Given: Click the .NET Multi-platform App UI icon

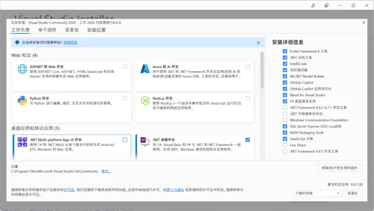Looking at the screenshot, I should tap(22, 142).
